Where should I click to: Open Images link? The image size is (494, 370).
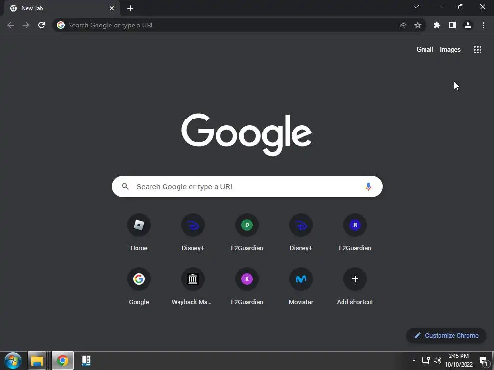[x=450, y=50]
